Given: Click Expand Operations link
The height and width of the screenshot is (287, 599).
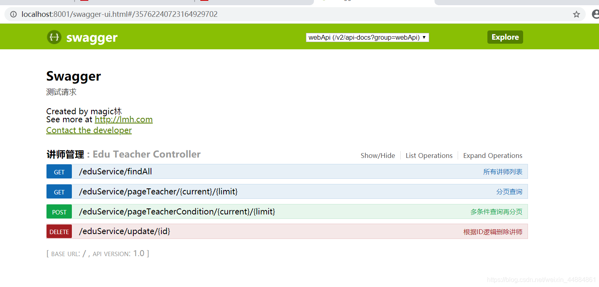Looking at the screenshot, I should [x=493, y=156].
